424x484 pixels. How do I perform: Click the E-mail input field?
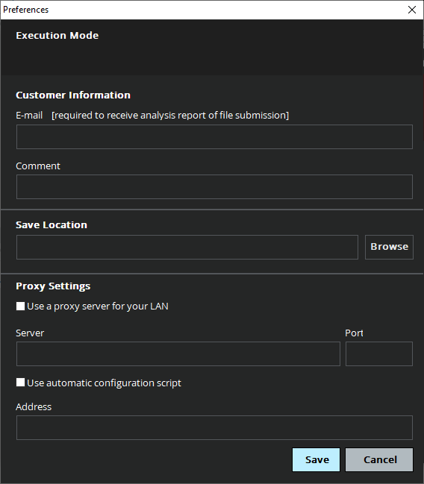point(214,136)
